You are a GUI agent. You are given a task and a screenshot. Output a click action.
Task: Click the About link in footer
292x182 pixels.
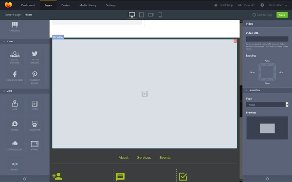124,157
